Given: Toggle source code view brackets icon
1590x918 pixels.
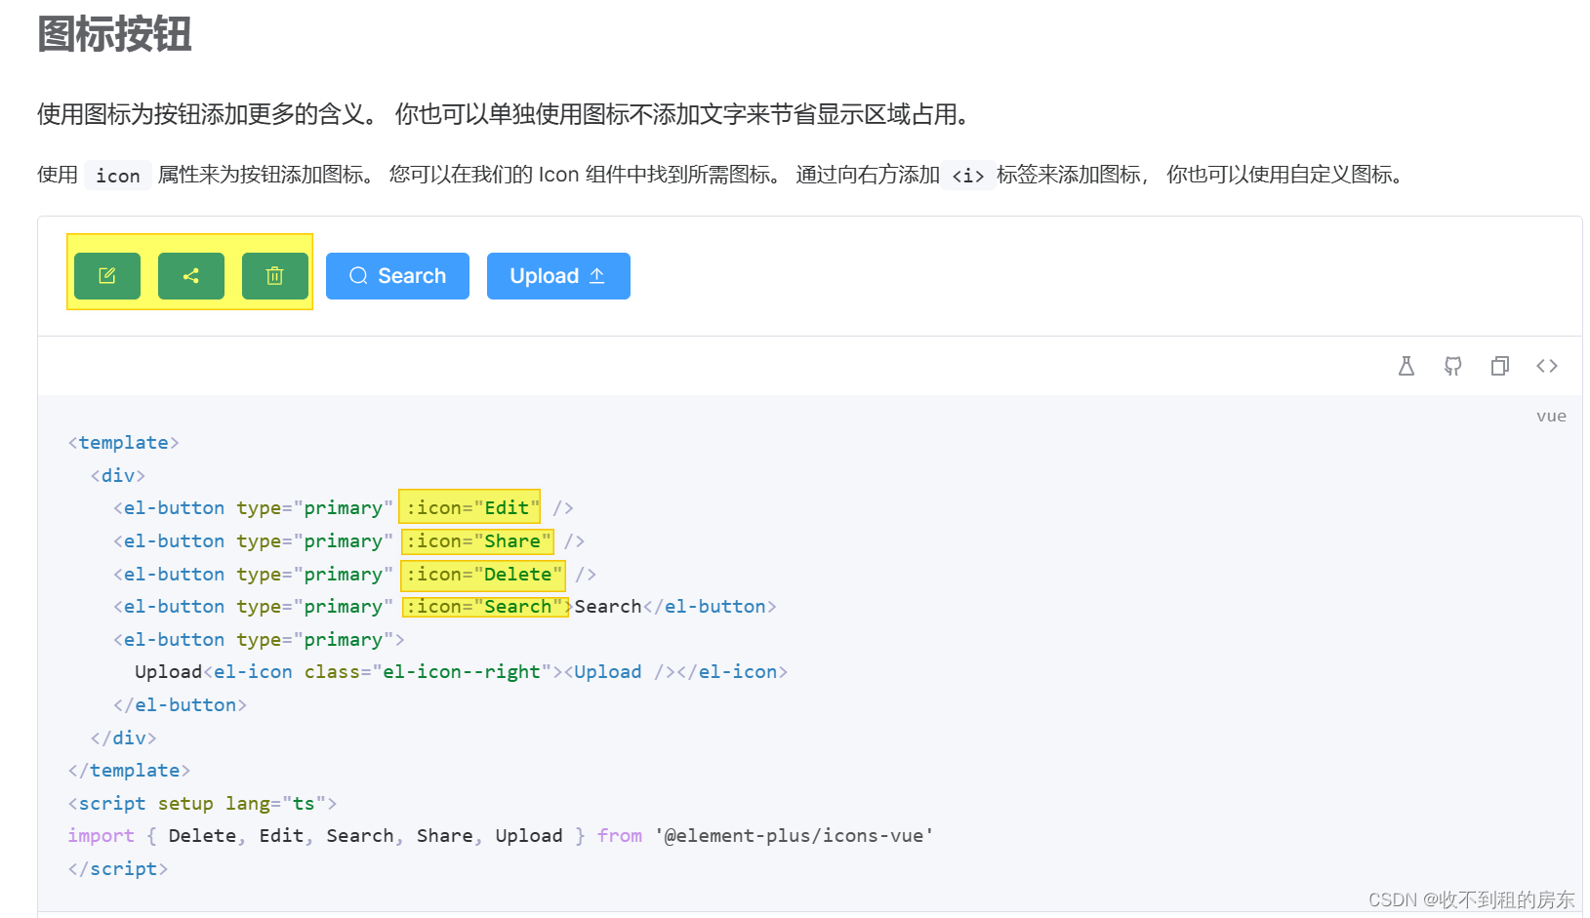Looking at the screenshot, I should pos(1547,366).
